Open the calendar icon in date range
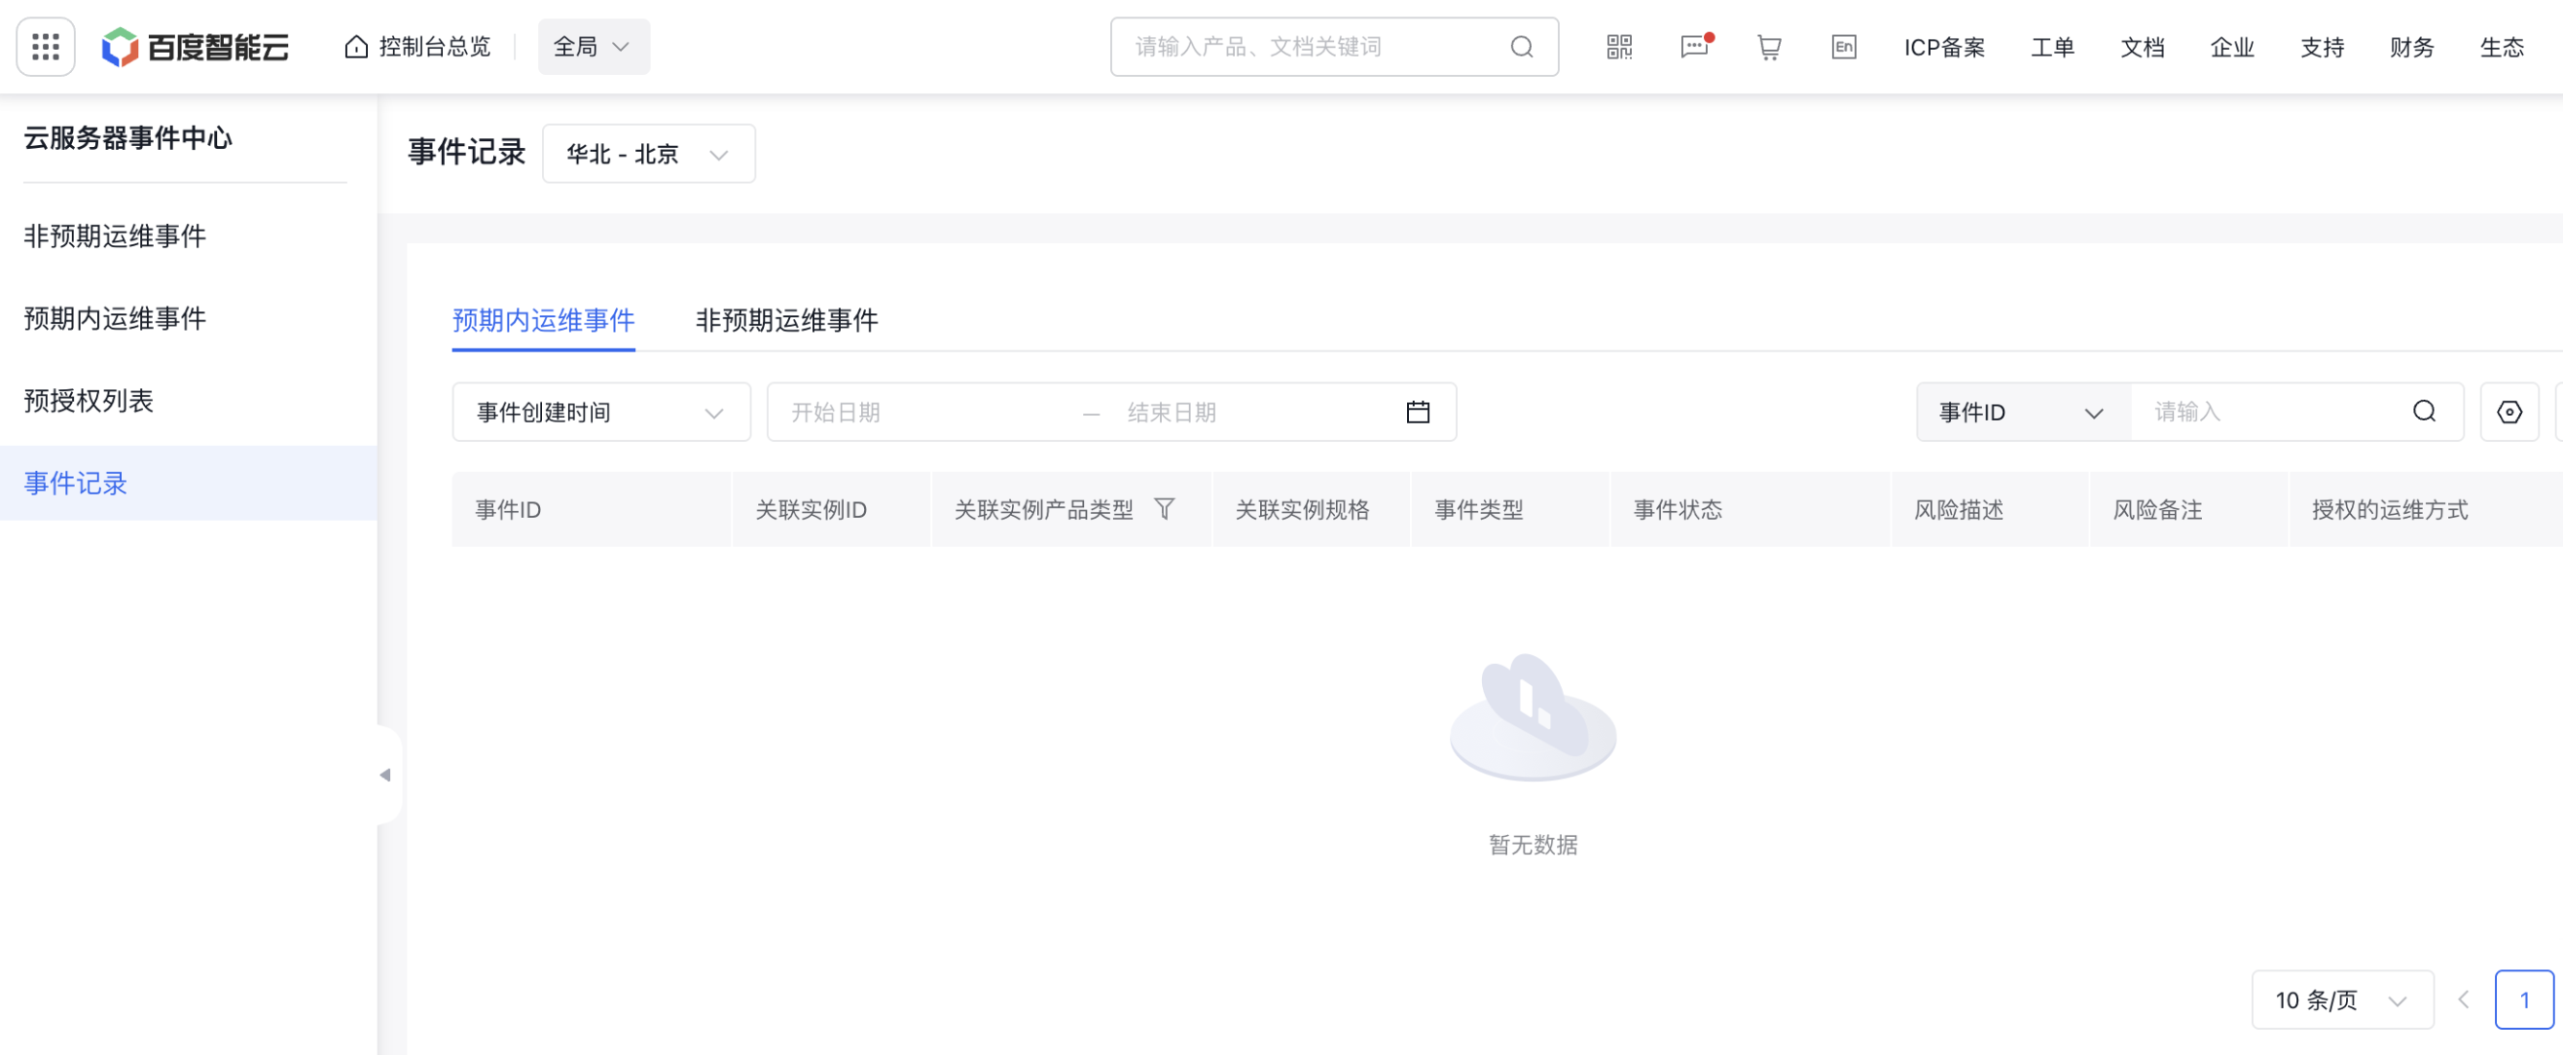Image resolution: width=2563 pixels, height=1055 pixels. [1418, 412]
